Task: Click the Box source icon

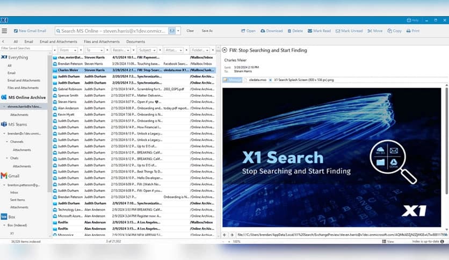Action: click(x=4, y=217)
